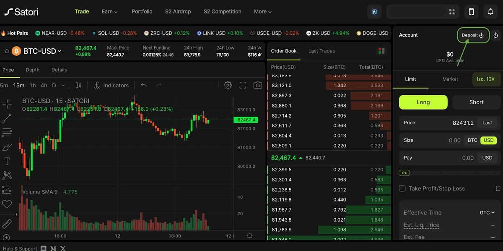Open more timeframes dropdown arrow
This screenshot has width=503, height=251.
click(x=63, y=85)
